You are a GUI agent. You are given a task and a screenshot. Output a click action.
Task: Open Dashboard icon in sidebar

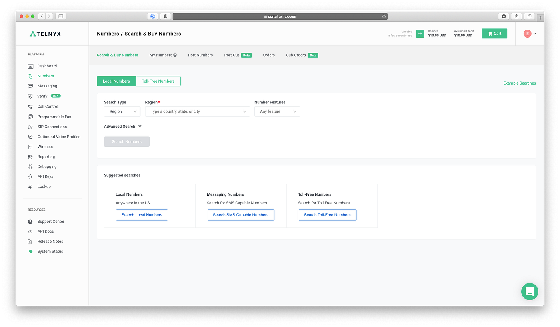click(x=30, y=66)
